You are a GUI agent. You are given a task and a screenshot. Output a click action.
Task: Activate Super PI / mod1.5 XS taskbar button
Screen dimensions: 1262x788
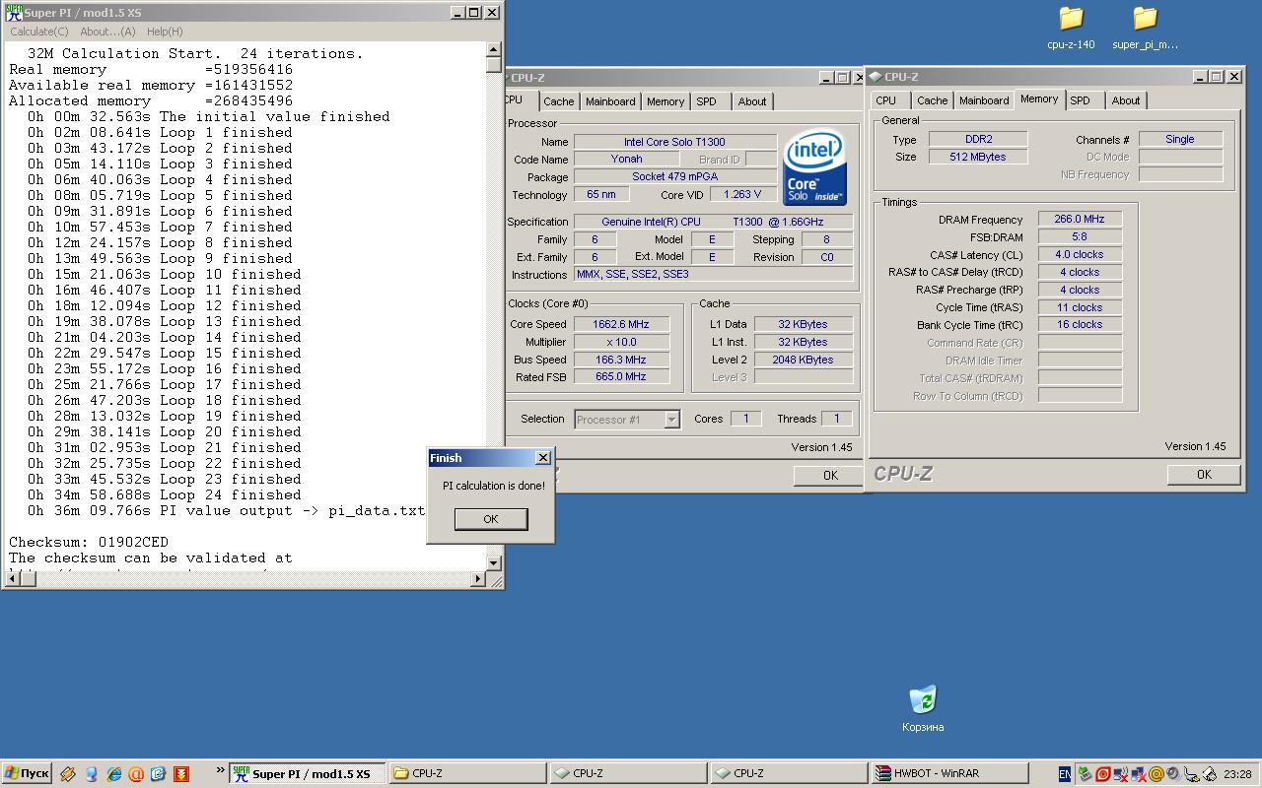pos(308,774)
